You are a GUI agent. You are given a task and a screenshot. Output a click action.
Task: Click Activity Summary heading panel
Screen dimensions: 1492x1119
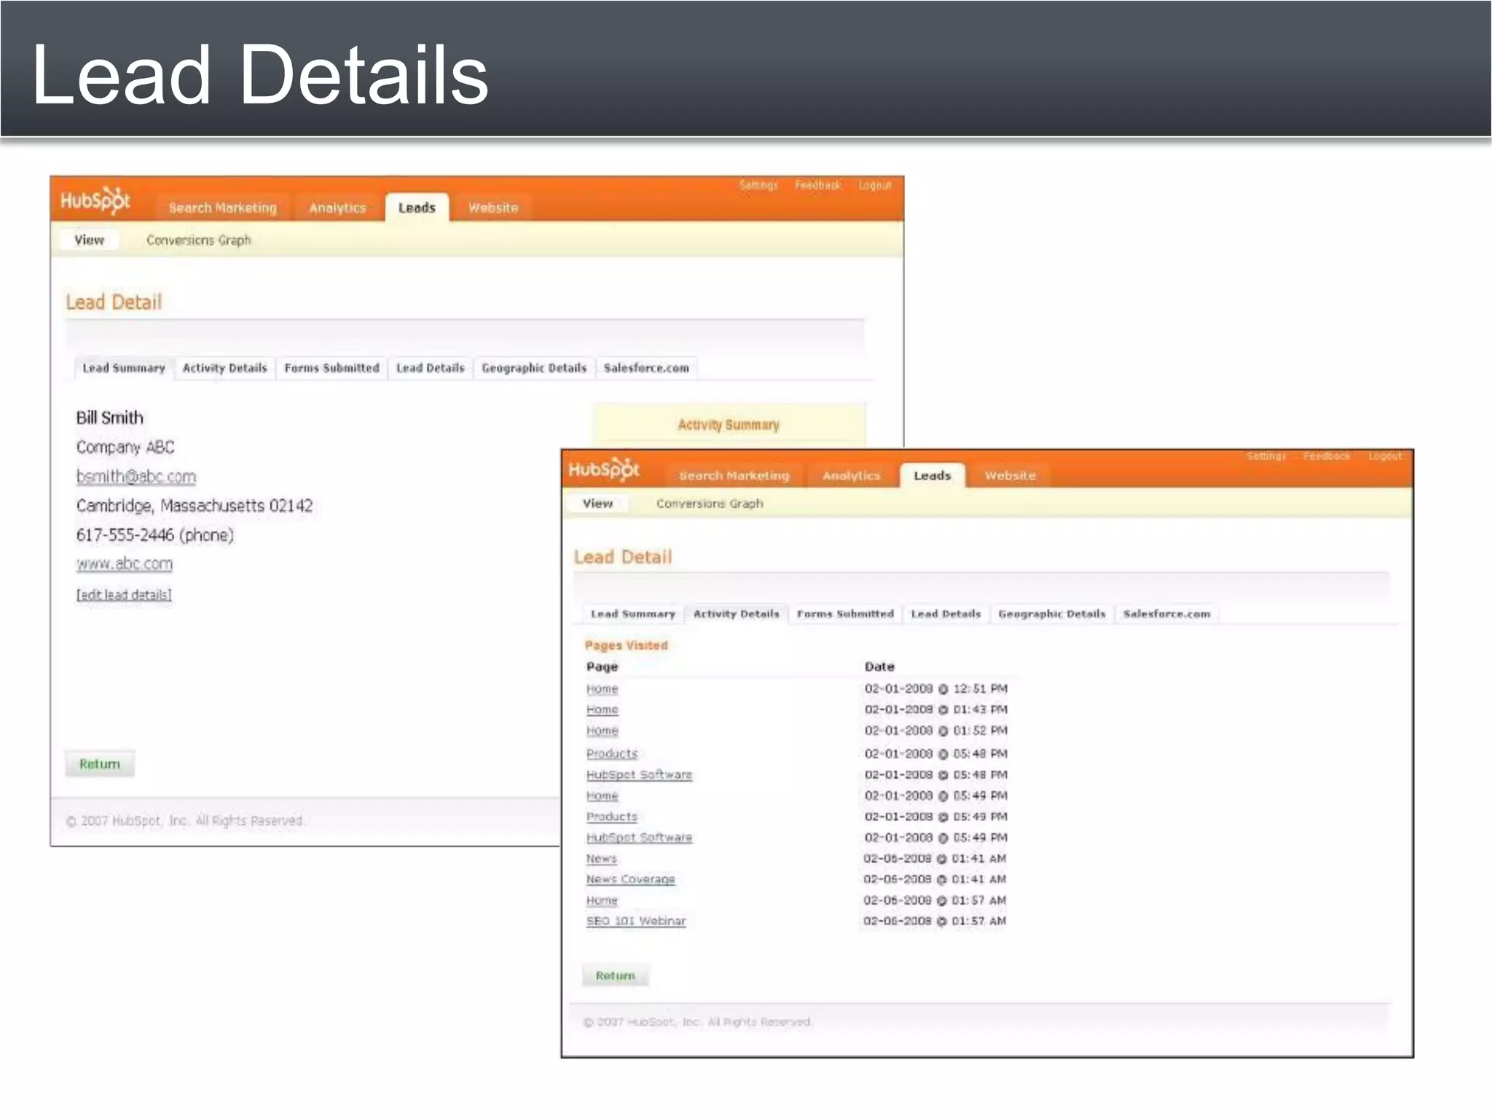click(x=729, y=425)
